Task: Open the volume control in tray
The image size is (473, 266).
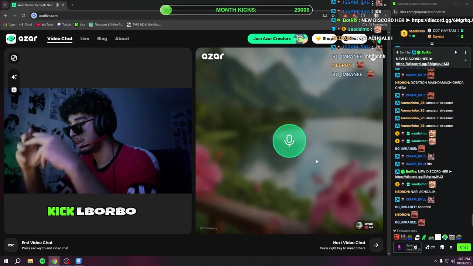Action: 453,261
